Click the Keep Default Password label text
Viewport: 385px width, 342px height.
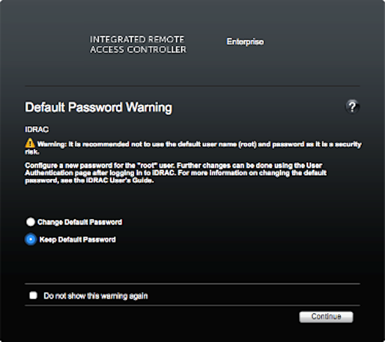click(77, 240)
